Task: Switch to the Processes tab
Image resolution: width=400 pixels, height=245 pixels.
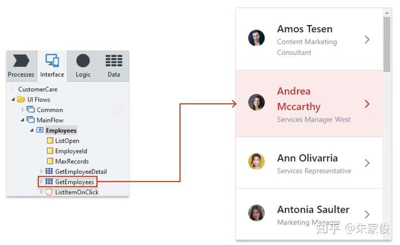Action: (21, 66)
